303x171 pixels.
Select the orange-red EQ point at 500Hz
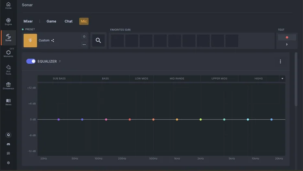153,120
